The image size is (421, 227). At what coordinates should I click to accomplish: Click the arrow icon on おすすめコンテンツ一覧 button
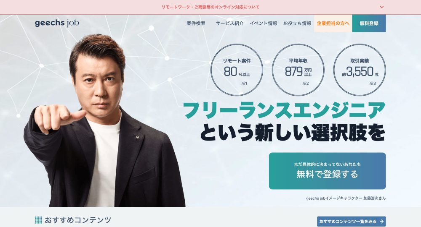pos(381,222)
